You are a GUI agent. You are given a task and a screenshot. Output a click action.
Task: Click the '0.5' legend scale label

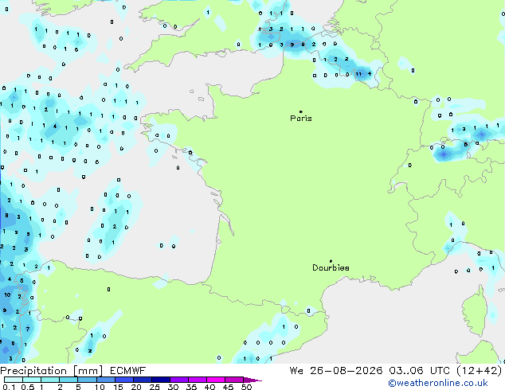[28, 387]
